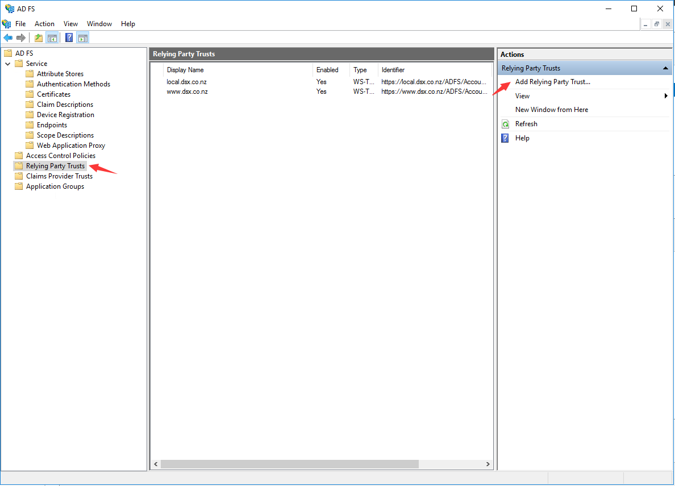Sort by Type column header
Image resolution: width=675 pixels, height=486 pixels.
click(364, 70)
